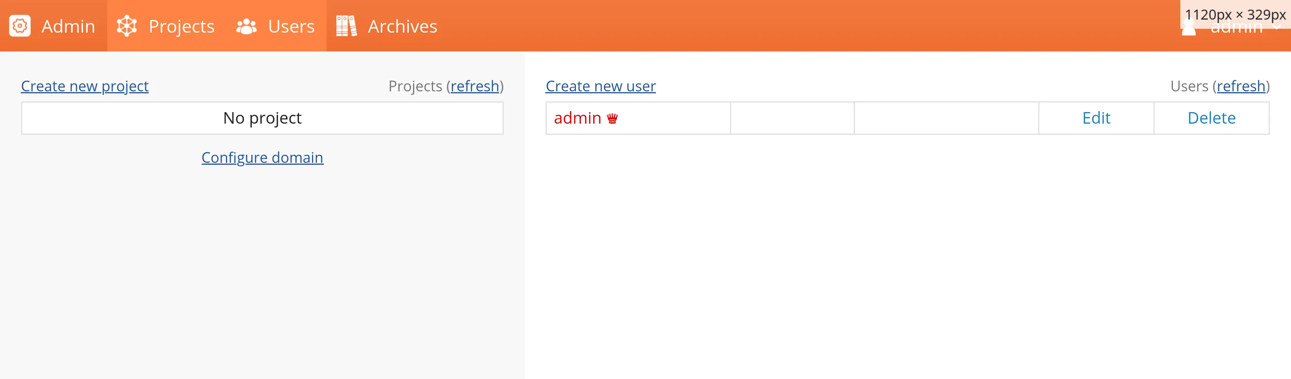Click the Admin gear icon in the header
The width and height of the screenshot is (1291, 379).
(x=20, y=26)
